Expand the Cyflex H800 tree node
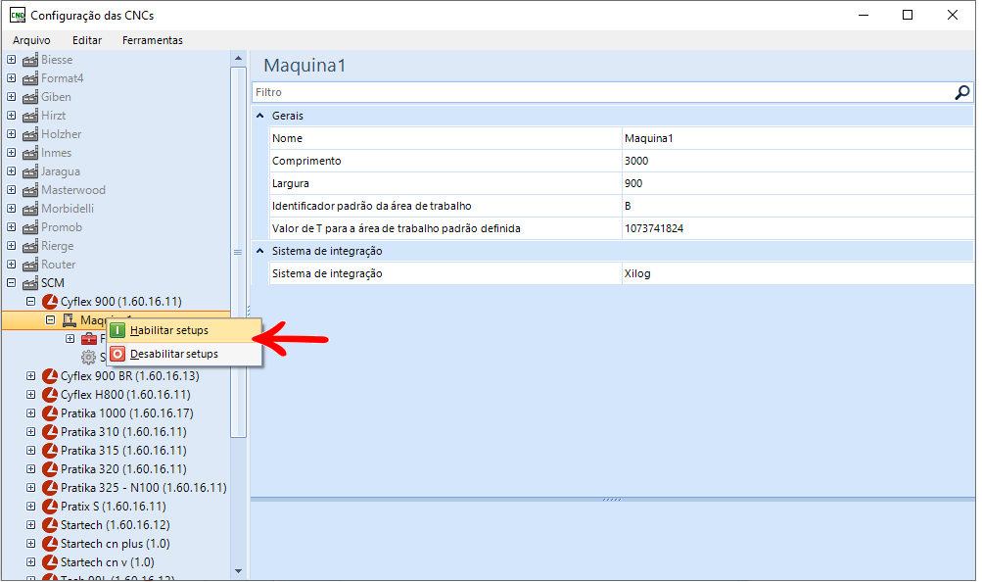Image resolution: width=982 pixels, height=582 pixels. click(x=30, y=395)
